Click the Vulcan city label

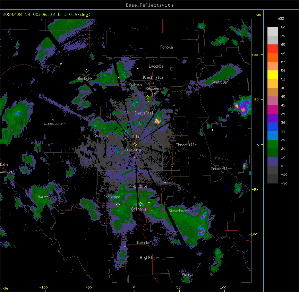pyautogui.click(x=188, y=275)
